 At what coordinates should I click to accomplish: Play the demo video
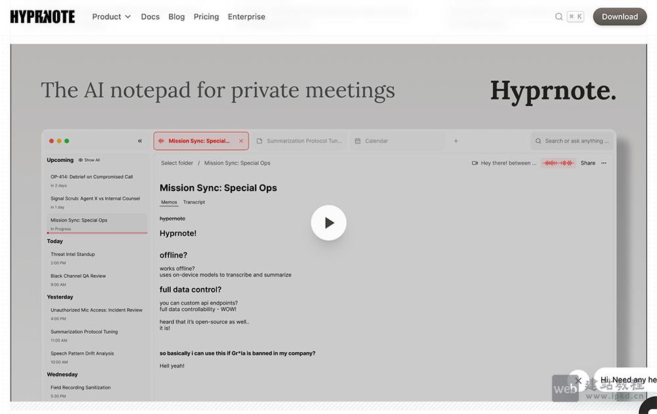(328, 223)
